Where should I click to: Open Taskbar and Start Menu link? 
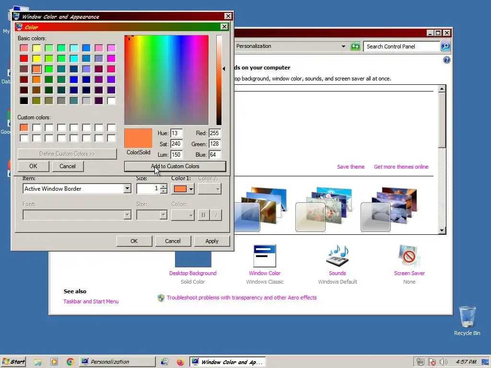coord(91,301)
